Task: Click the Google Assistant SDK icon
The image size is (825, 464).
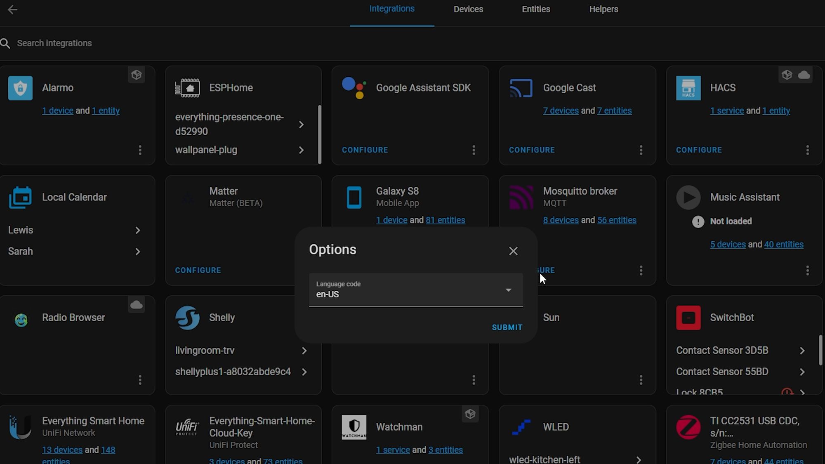Action: [354, 88]
